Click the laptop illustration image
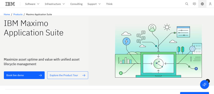 (158, 51)
